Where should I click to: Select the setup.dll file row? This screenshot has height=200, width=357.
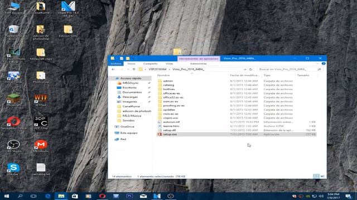(x=237, y=130)
